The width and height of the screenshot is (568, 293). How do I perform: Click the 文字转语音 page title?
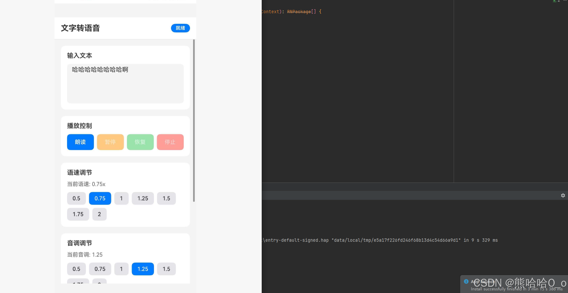[x=80, y=28]
